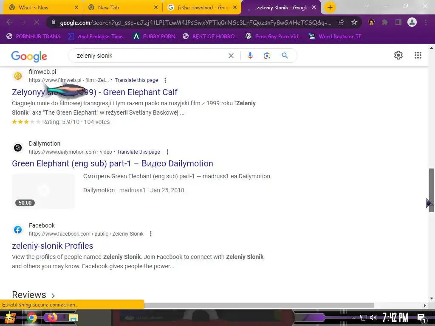Viewport: 435px width, 326px height.
Task: Bookmark this page with star icon
Action: [354, 22]
